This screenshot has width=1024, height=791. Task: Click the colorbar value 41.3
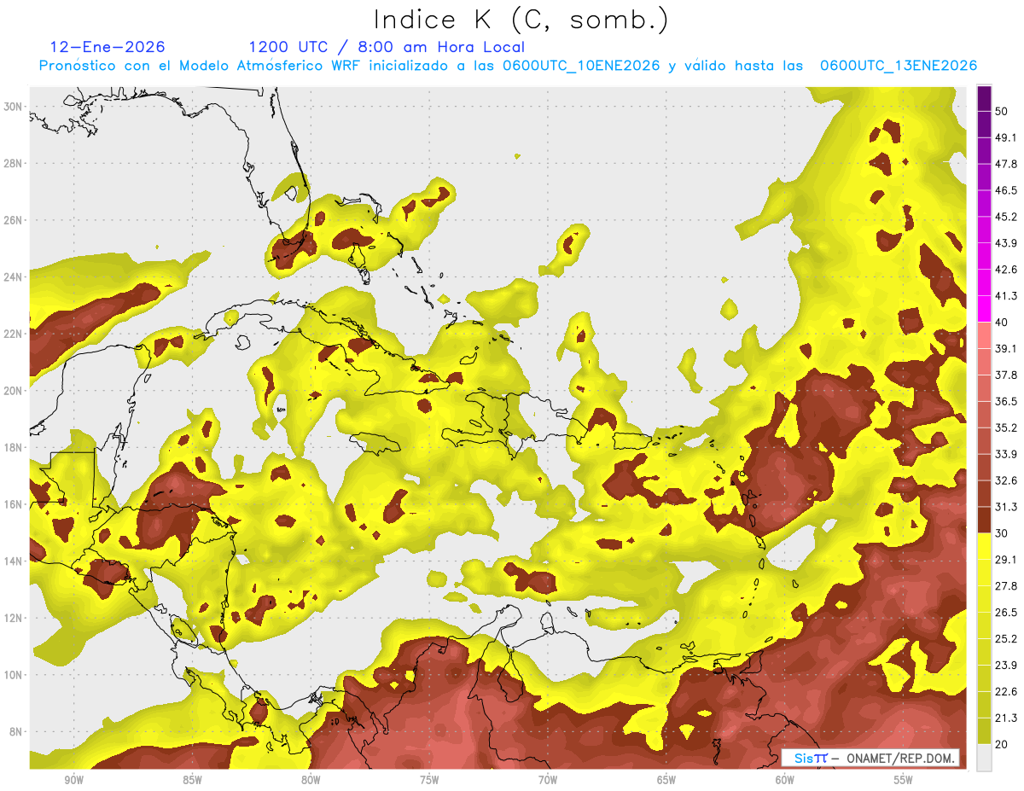pyautogui.click(x=1005, y=296)
